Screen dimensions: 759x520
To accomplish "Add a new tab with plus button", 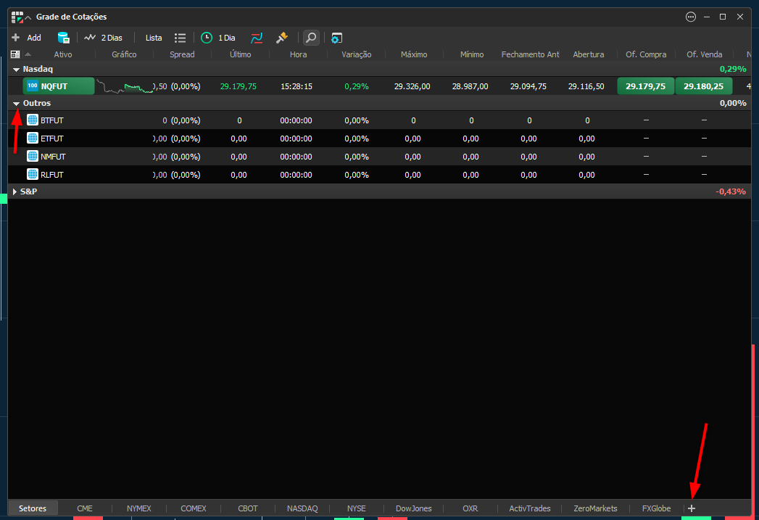I will pos(692,508).
